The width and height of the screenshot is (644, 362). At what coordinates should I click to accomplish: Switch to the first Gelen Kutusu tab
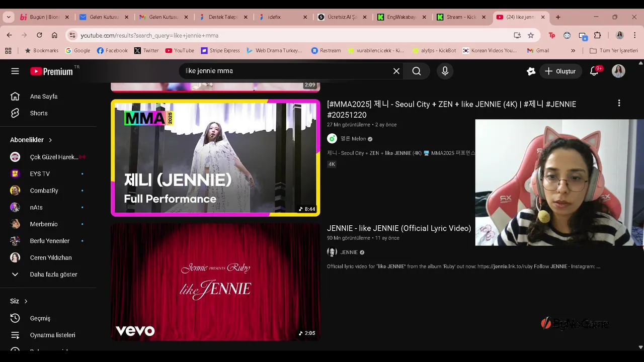point(104,17)
